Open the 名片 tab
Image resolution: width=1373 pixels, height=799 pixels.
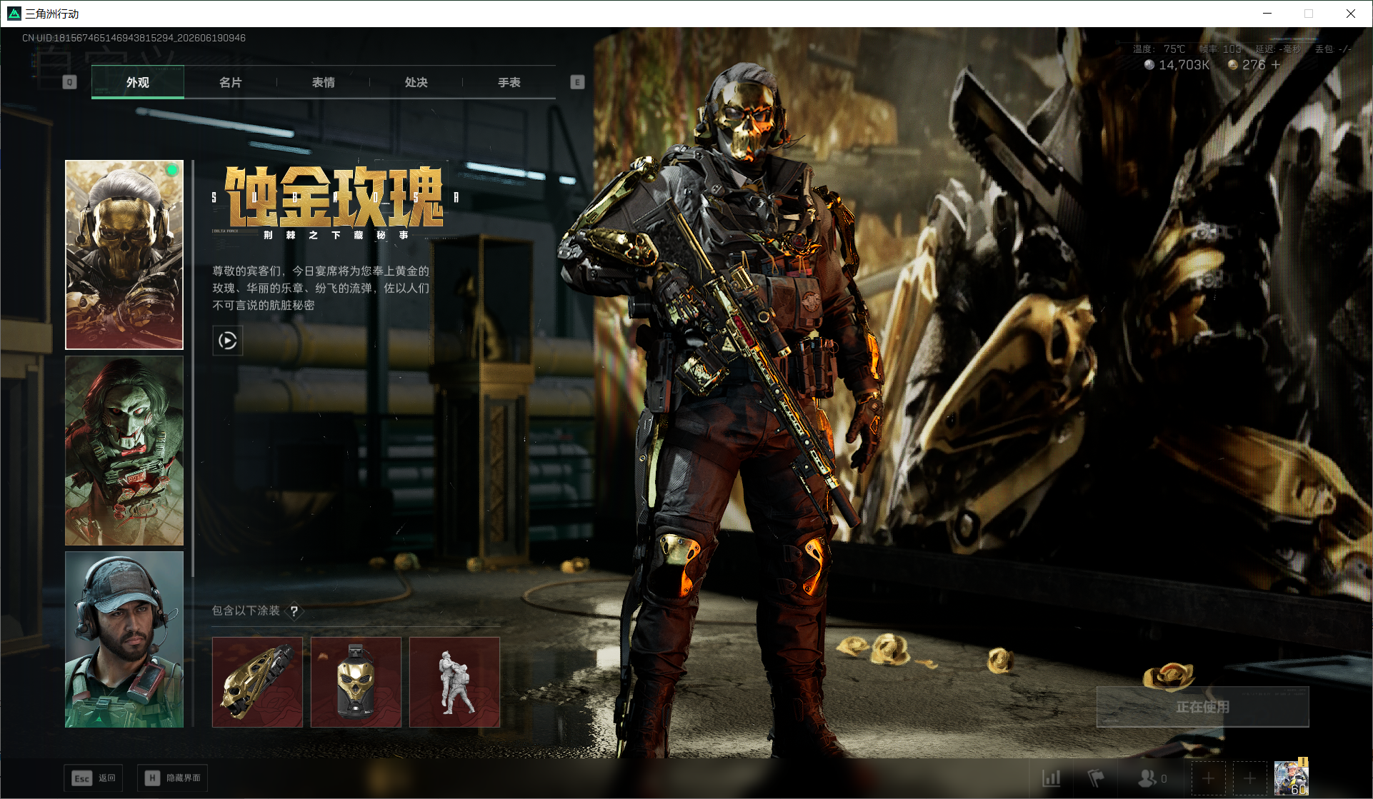231,82
